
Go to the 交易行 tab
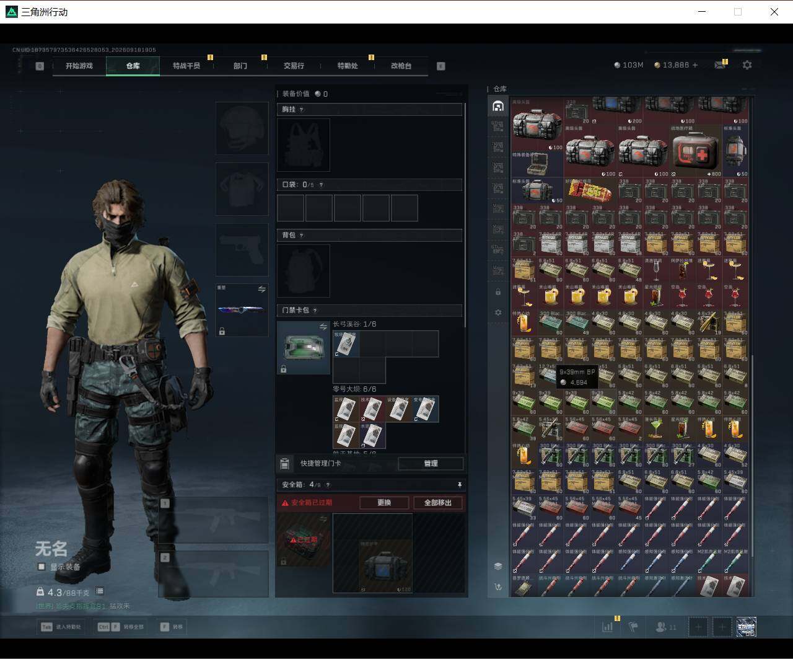pos(294,66)
